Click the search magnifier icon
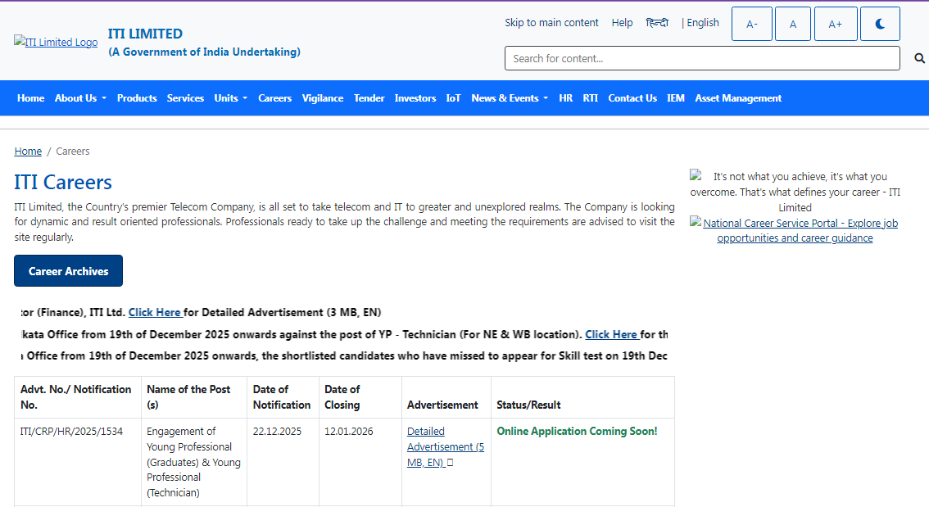The height and width of the screenshot is (507, 929). point(918,57)
